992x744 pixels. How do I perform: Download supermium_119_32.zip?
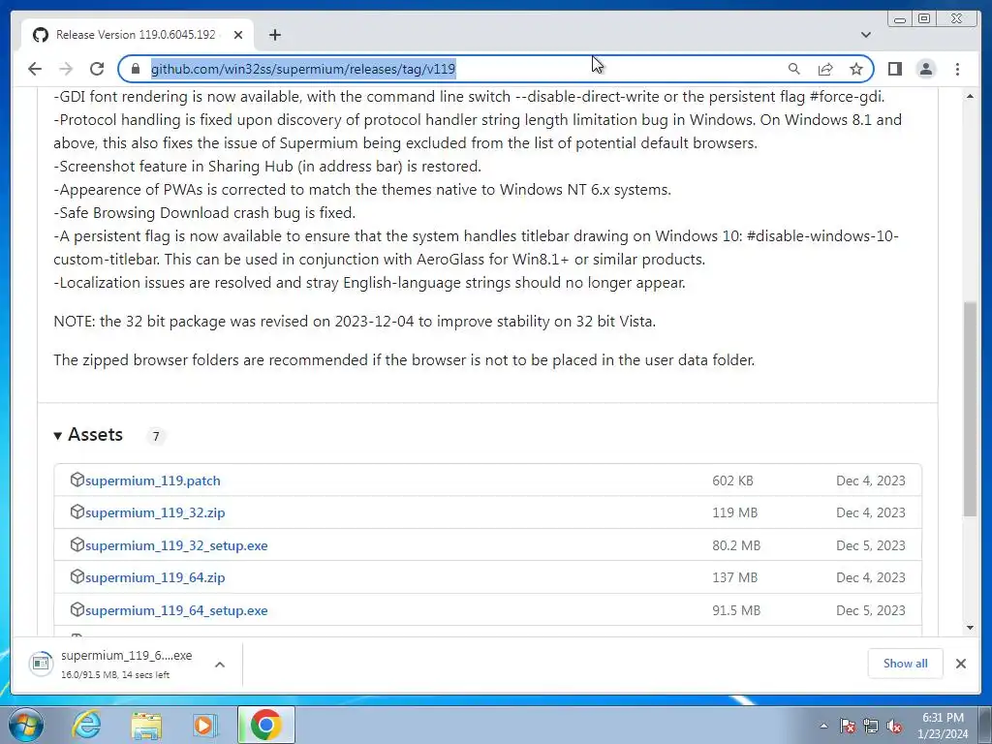click(155, 513)
